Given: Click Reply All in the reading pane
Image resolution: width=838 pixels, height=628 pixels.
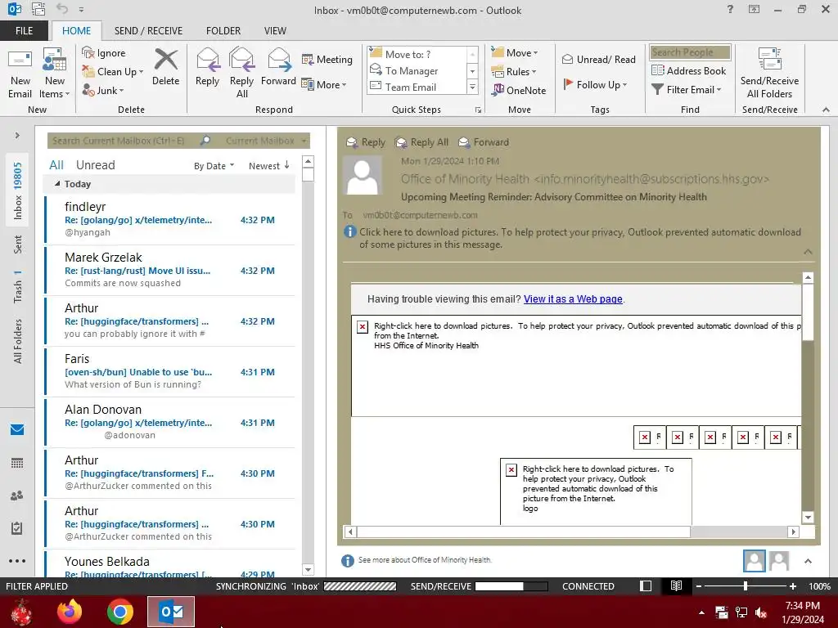Looking at the screenshot, I should click(x=421, y=142).
